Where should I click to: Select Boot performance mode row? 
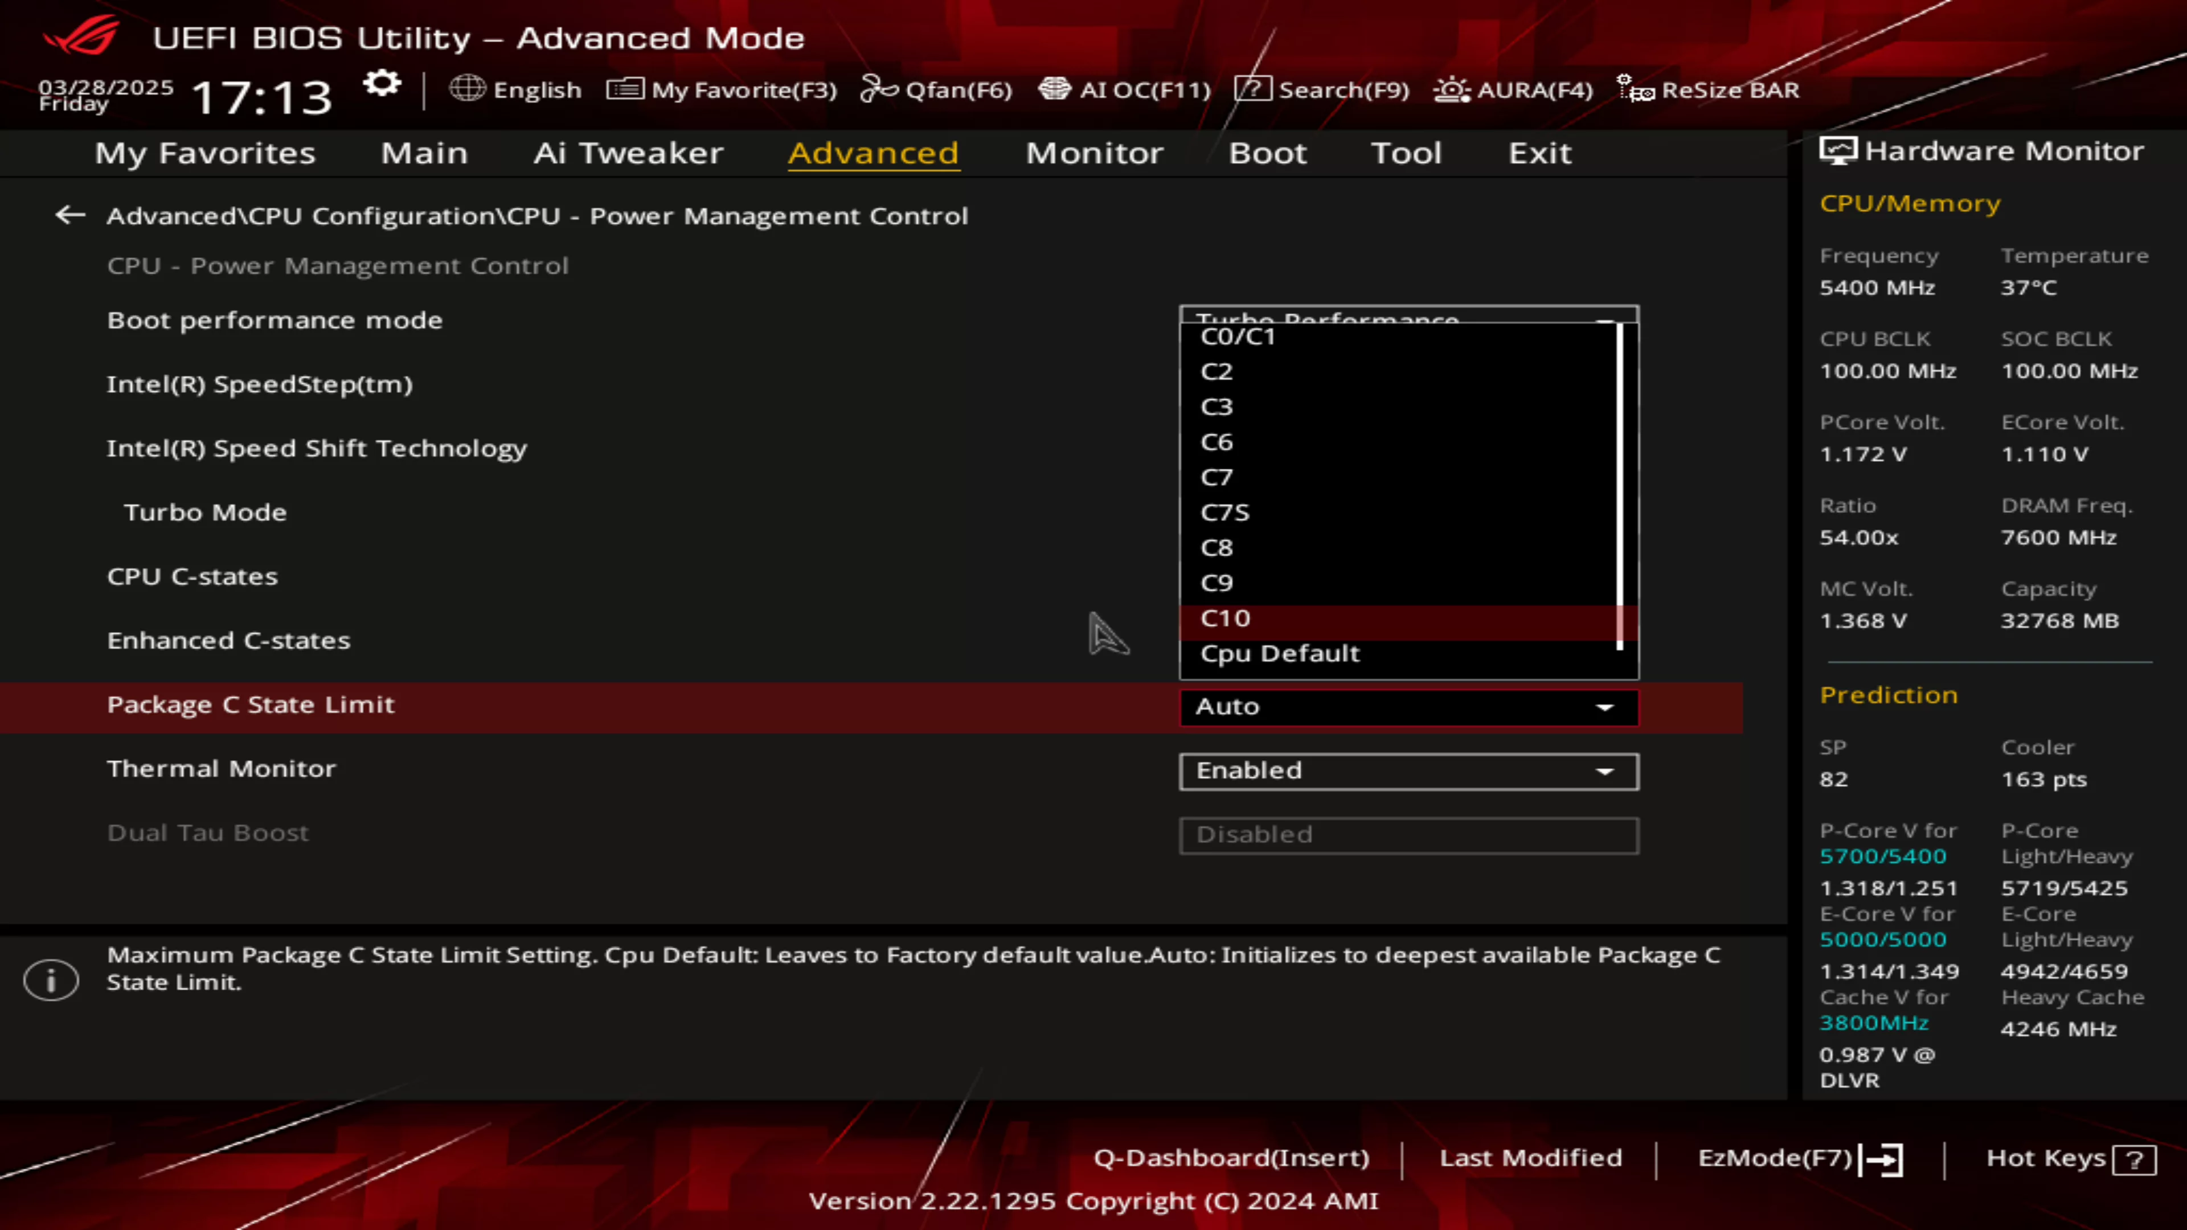(274, 320)
